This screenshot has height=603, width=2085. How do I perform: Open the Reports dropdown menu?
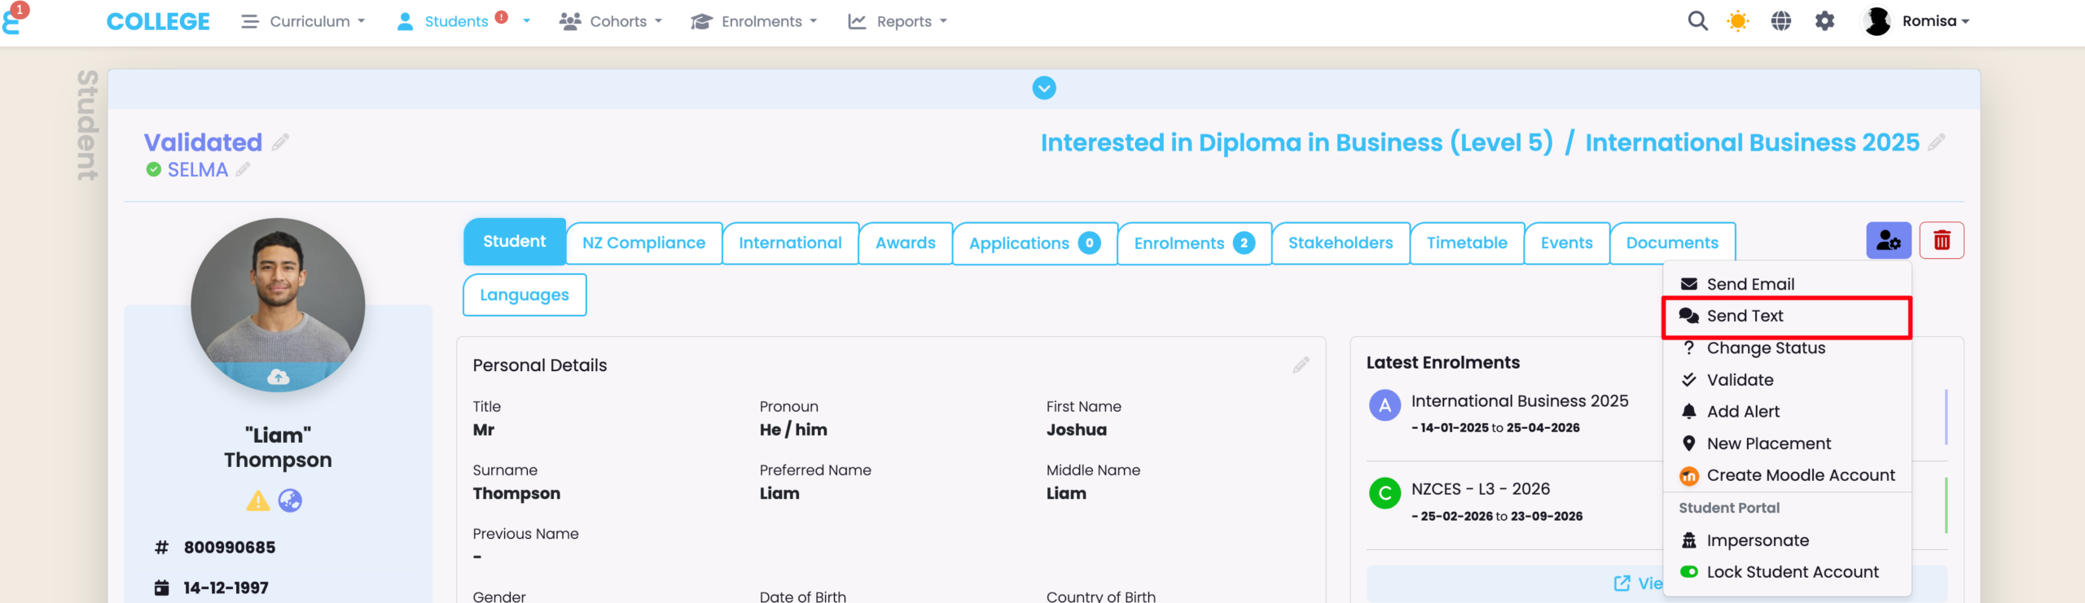click(x=898, y=22)
